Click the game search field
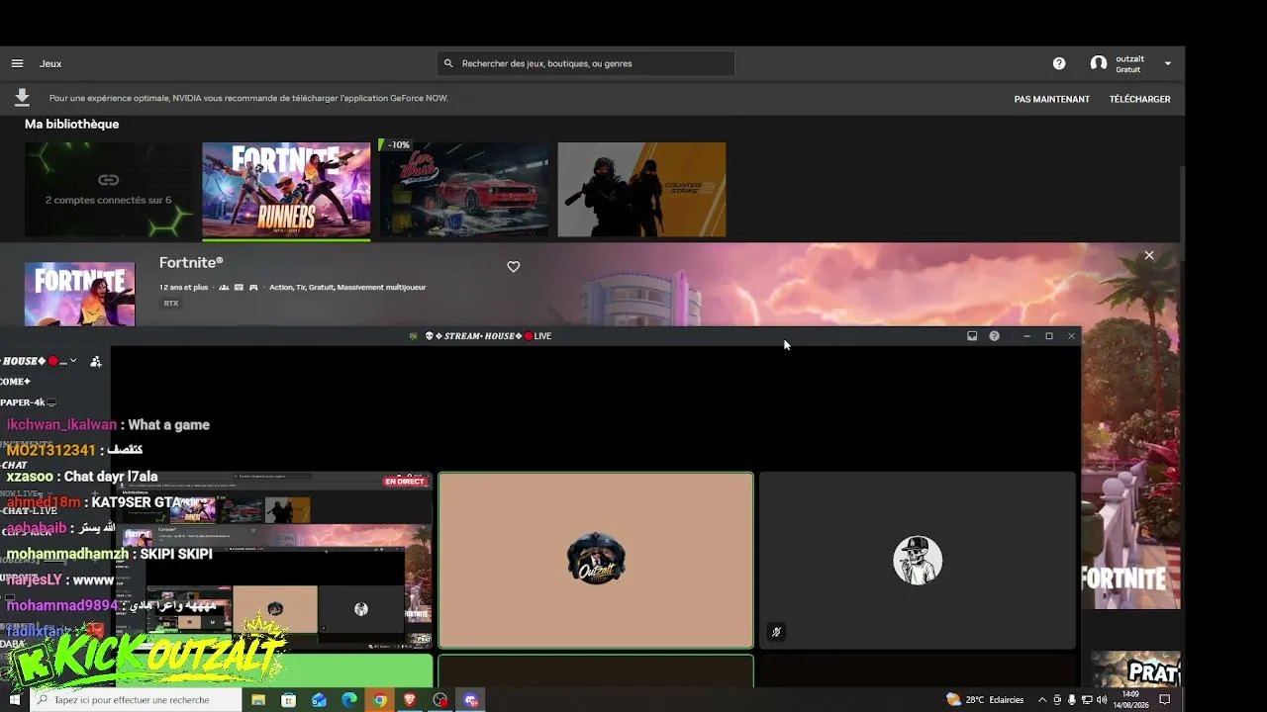Viewport: 1267px width, 712px height. click(586, 63)
